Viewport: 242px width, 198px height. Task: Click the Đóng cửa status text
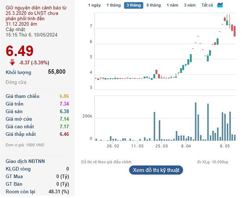coord(16,82)
